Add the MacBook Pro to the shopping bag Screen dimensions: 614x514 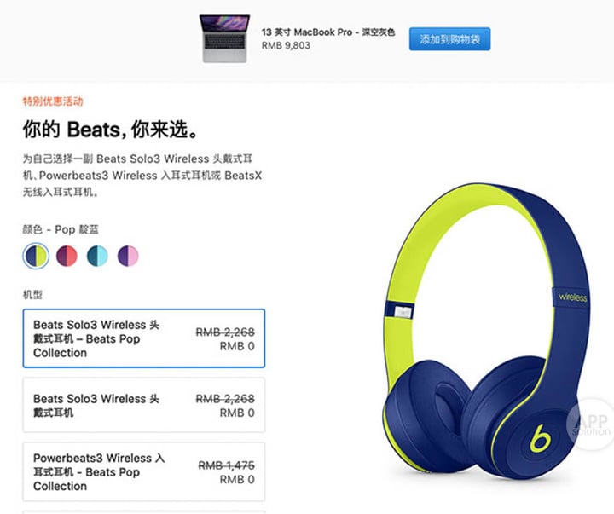pyautogui.click(x=449, y=38)
